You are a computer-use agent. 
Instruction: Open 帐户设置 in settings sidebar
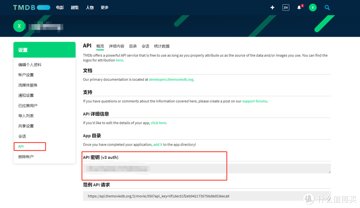(26, 75)
